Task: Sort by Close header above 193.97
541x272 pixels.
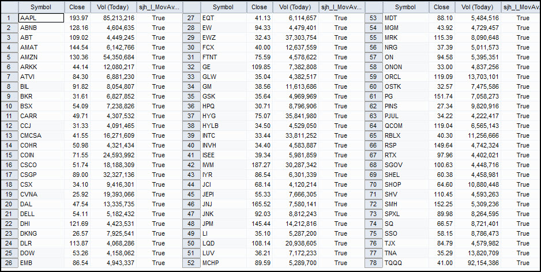Action: (x=77, y=7)
